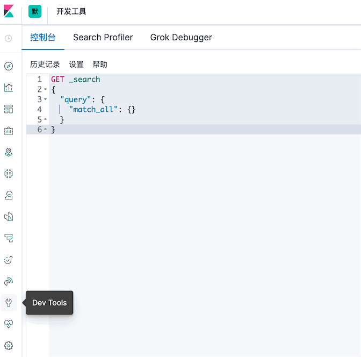Open the Management gear icon
This screenshot has width=361, height=357.
(9, 346)
